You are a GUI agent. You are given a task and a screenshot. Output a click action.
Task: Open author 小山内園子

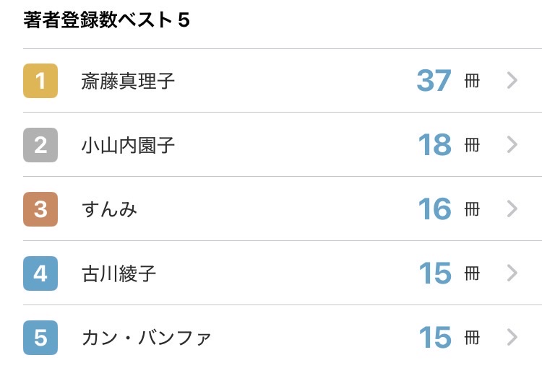pos(128,145)
